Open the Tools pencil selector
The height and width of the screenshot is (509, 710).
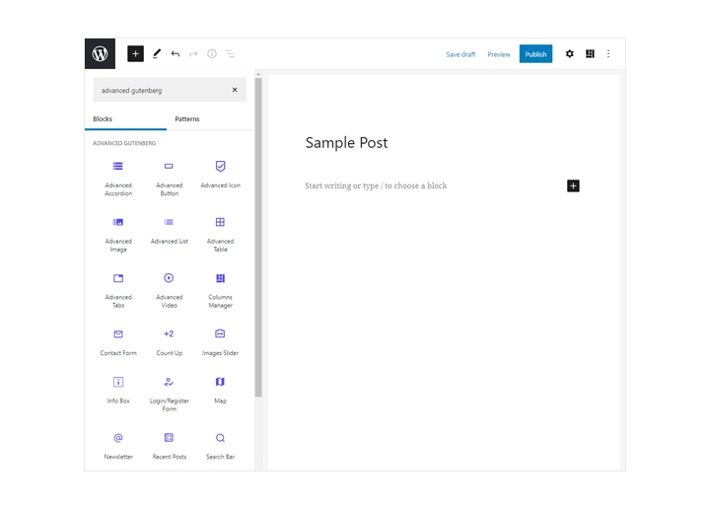click(x=157, y=54)
